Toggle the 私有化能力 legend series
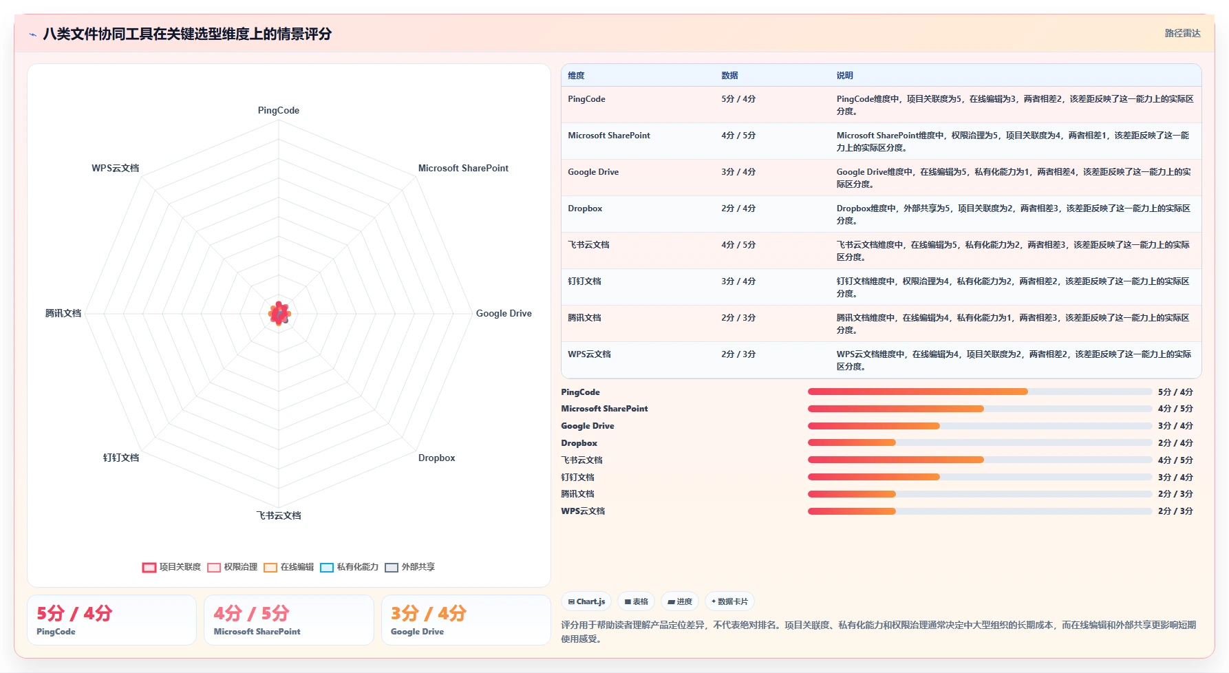This screenshot has height=673, width=1229. click(x=349, y=567)
